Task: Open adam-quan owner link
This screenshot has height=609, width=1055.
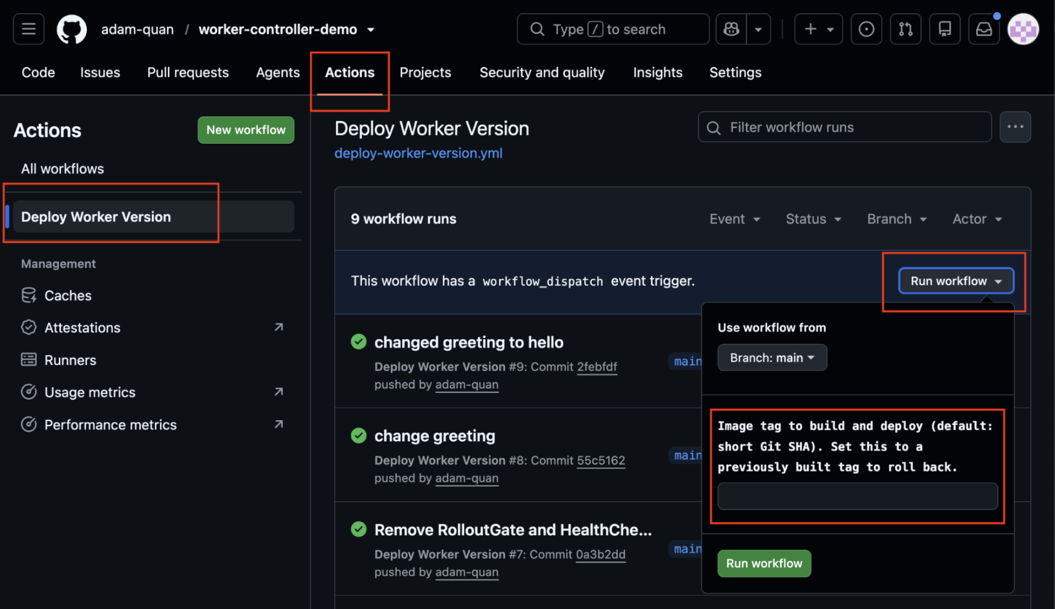Action: coord(137,29)
